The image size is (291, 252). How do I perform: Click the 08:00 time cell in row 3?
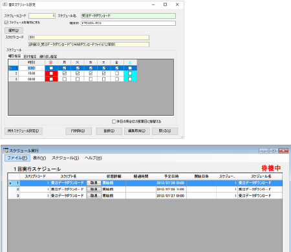[32, 79]
